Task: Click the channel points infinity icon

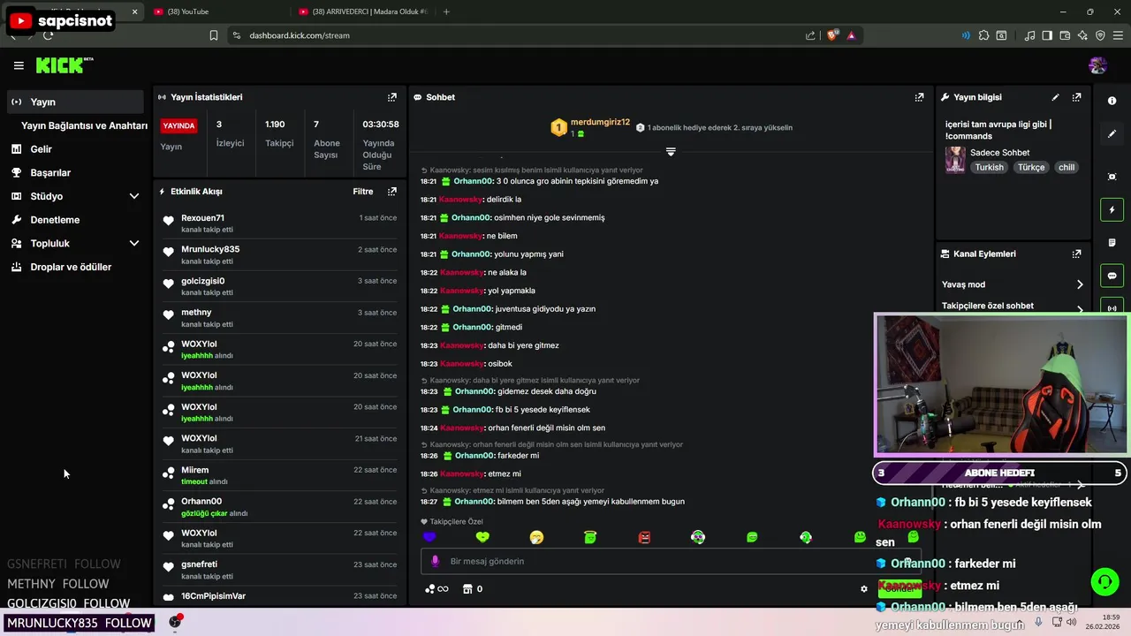Action: (x=436, y=589)
